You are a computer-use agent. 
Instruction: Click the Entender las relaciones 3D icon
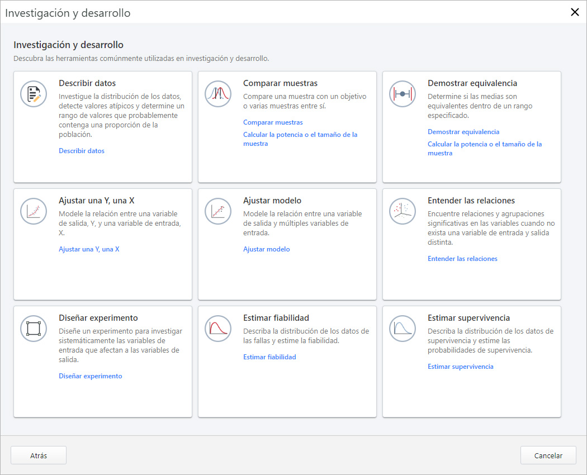coord(403,211)
